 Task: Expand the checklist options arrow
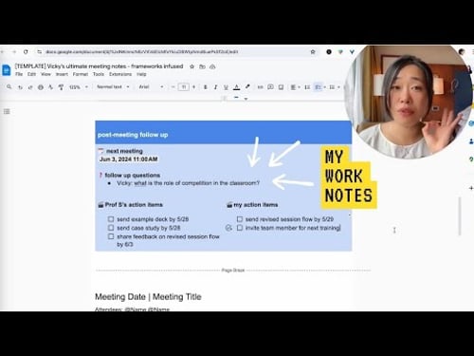324,87
